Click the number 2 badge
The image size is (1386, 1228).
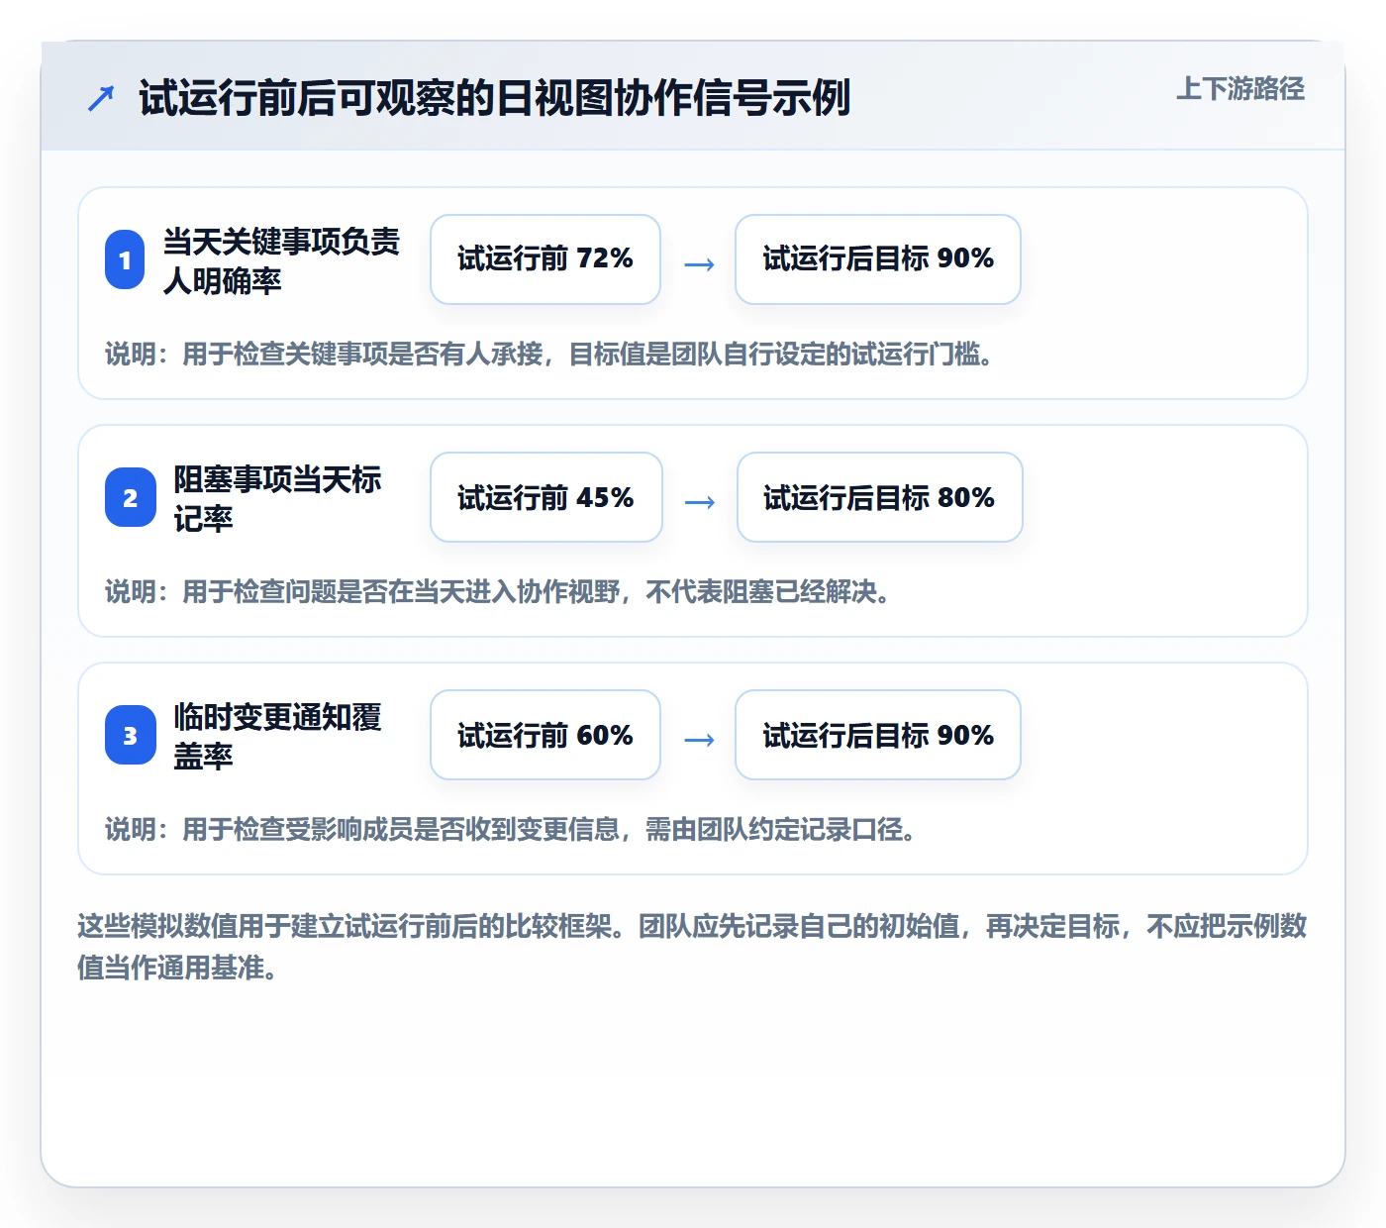click(x=131, y=497)
